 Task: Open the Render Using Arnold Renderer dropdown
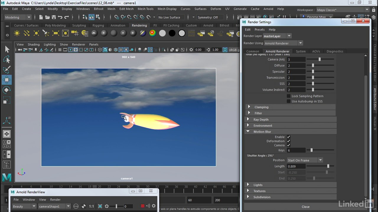coord(283,43)
